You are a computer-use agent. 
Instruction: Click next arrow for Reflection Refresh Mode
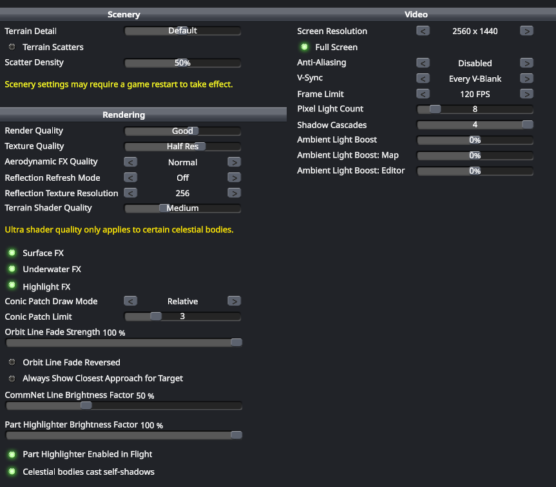click(x=234, y=178)
